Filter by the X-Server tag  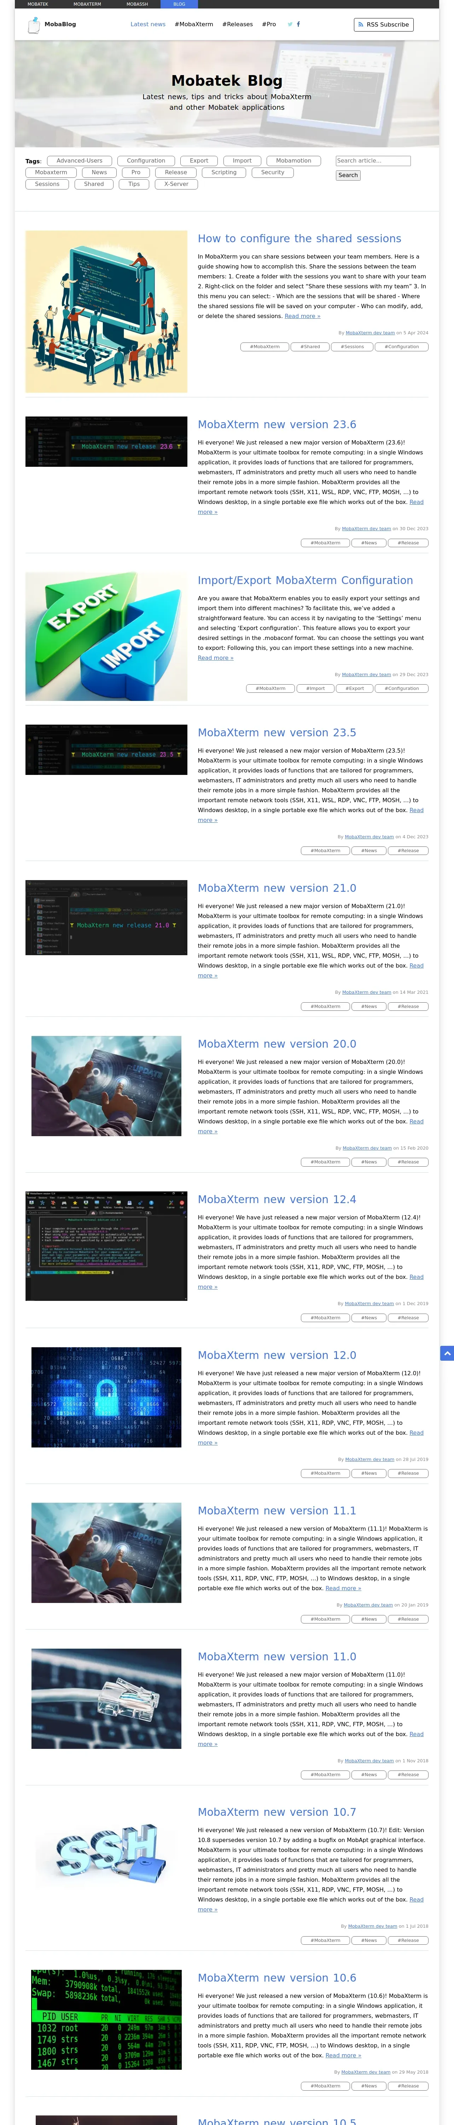(x=176, y=184)
